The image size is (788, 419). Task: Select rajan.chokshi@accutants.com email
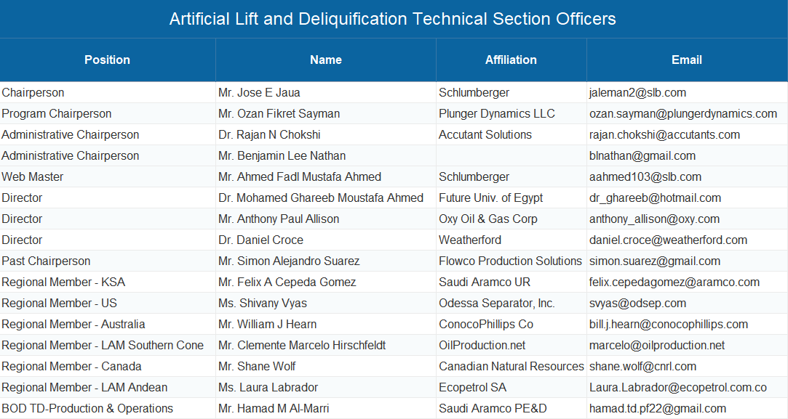(664, 135)
